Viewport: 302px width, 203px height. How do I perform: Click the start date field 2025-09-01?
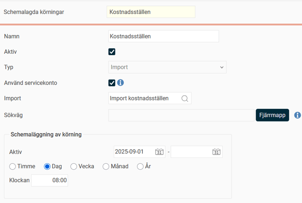click(134, 152)
